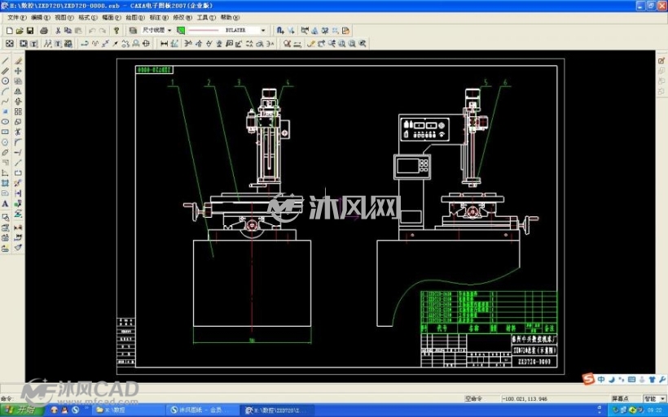Open the 绘图 (Draw) menu
Viewport: 668px width, 417px height.
tap(135, 17)
